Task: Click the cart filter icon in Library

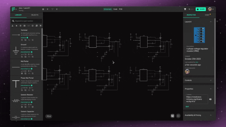Action: pyautogui.click(x=41, y=26)
